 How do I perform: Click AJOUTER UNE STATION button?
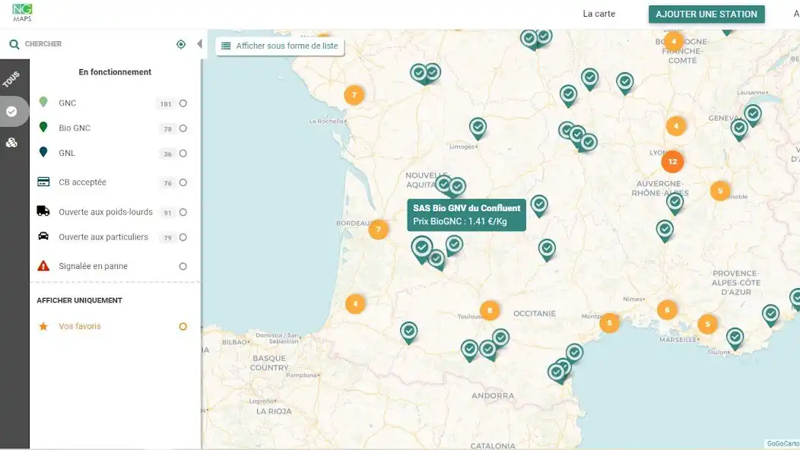(x=706, y=14)
